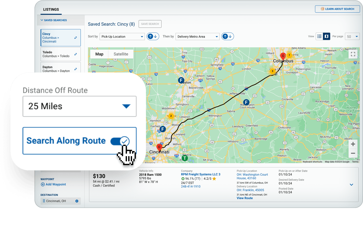This screenshot has height=242, width=363.
Task: Select the Listings tab
Action: [x=51, y=10]
